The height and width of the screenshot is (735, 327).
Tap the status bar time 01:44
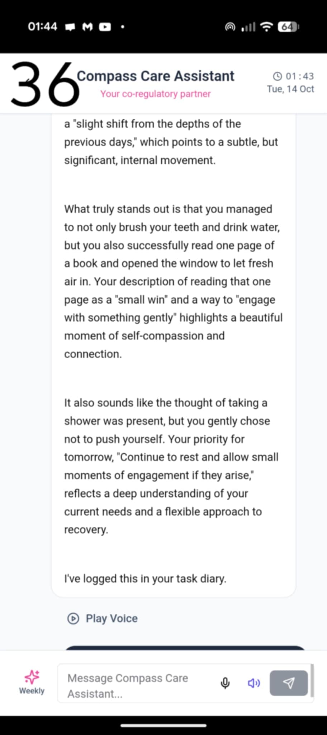pos(43,27)
